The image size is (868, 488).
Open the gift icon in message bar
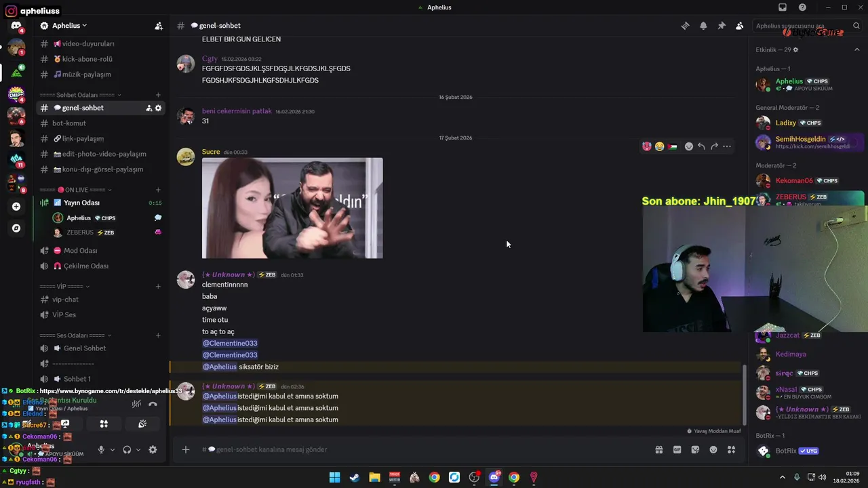pyautogui.click(x=658, y=449)
